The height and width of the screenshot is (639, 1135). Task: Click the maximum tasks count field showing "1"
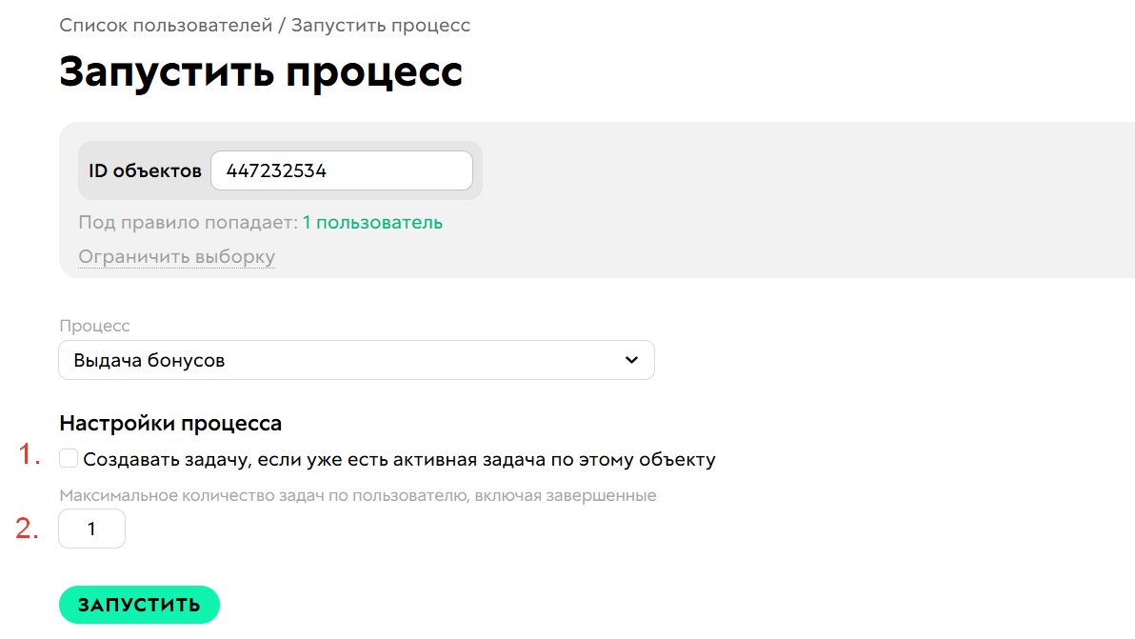tap(91, 529)
